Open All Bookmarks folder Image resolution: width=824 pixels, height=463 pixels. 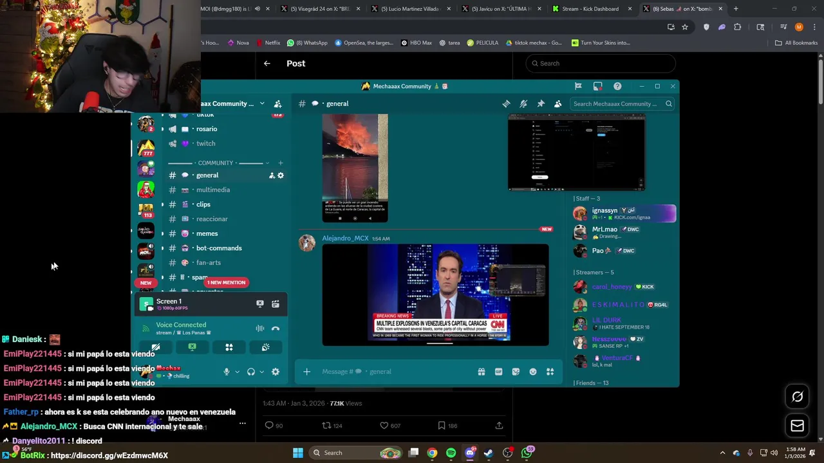[x=796, y=43]
